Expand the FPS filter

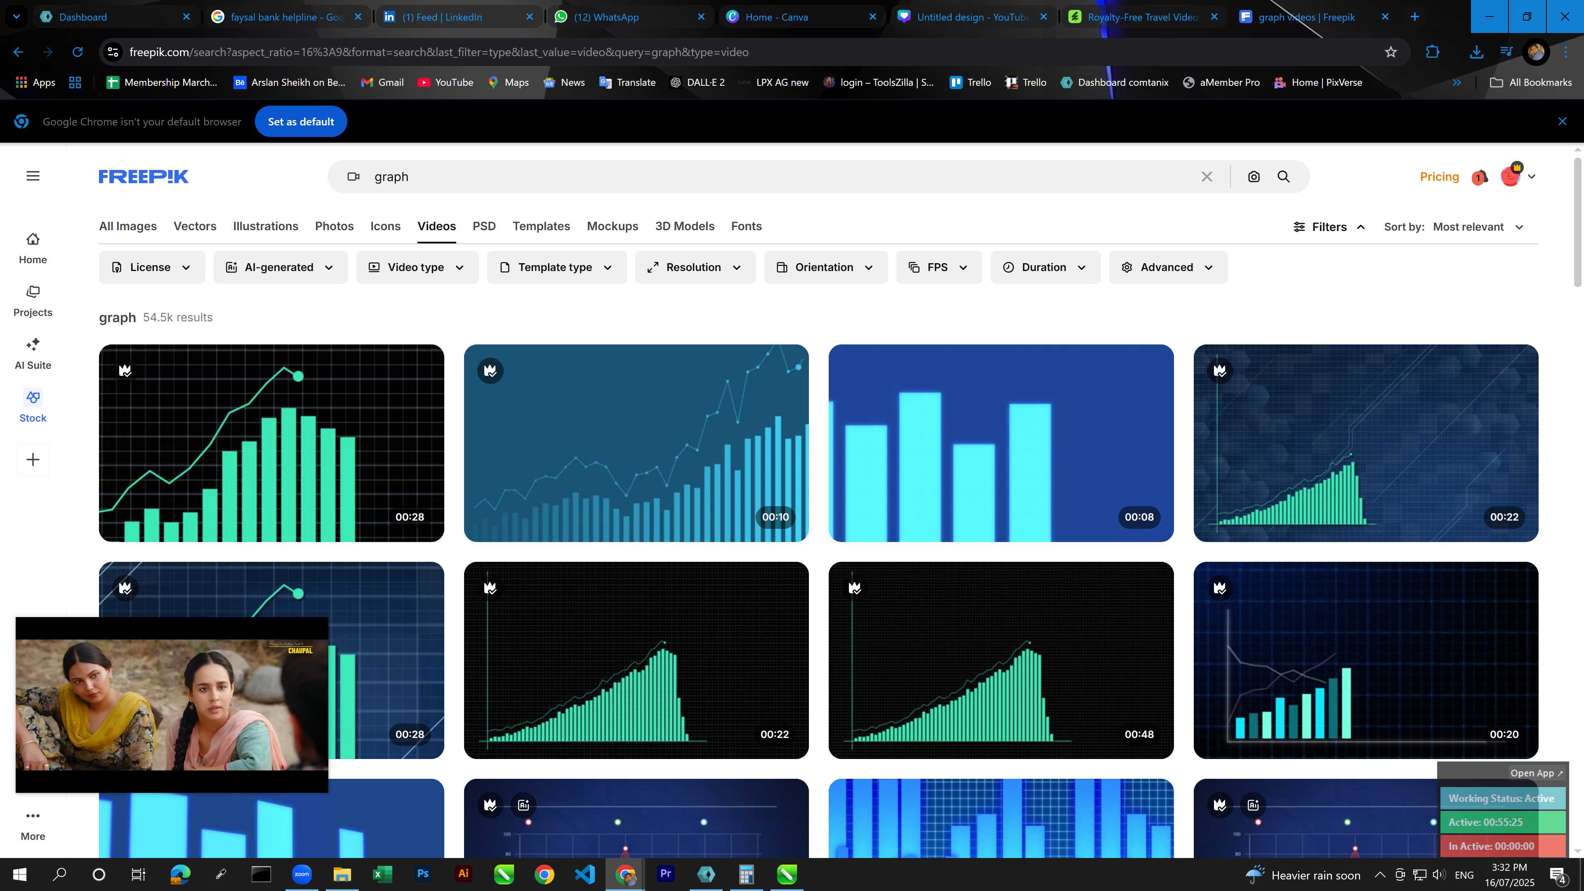coord(939,267)
